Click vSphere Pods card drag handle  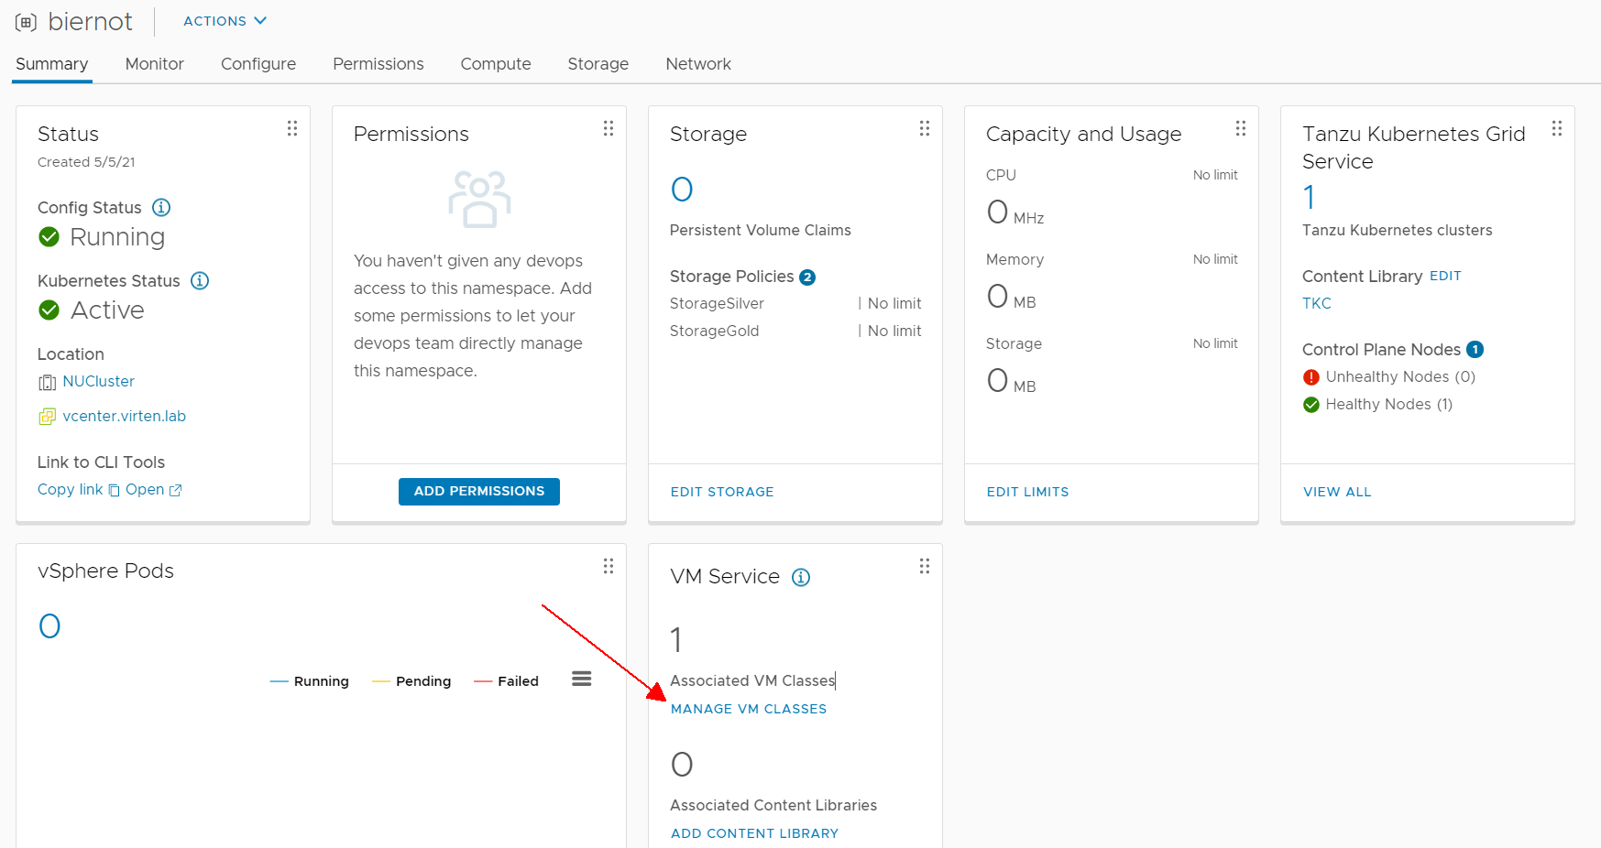click(x=609, y=566)
